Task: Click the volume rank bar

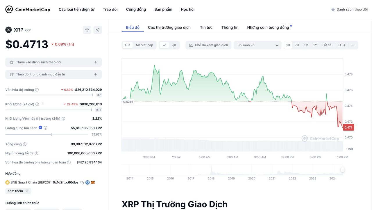Action: pos(49,110)
